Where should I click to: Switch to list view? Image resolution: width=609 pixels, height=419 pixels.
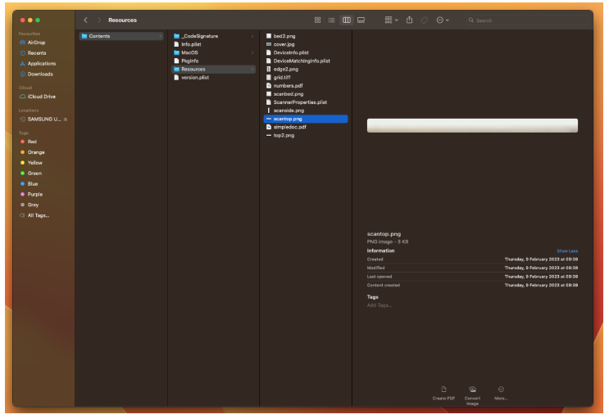(331, 20)
